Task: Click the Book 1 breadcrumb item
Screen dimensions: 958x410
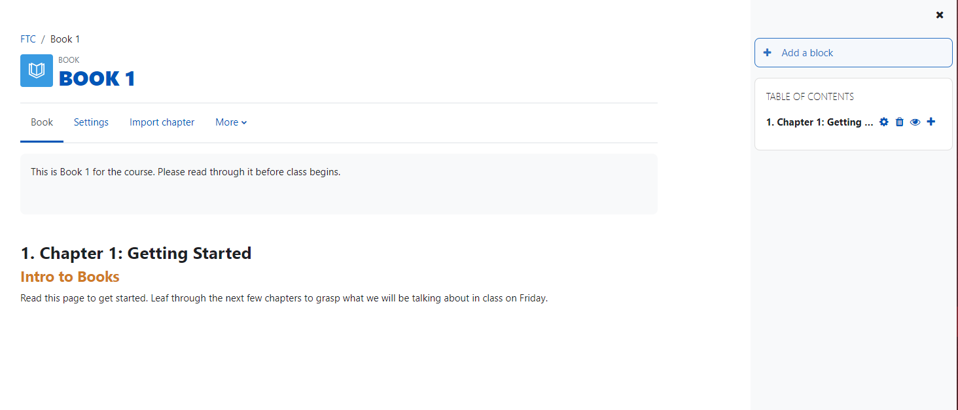Action: 65,39
